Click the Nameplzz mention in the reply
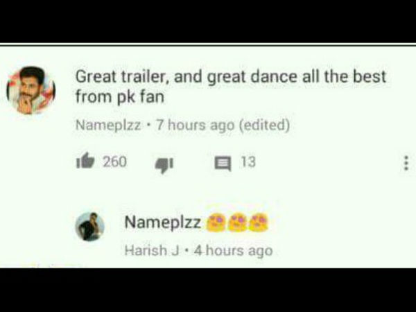The height and width of the screenshot is (312, 416). (x=163, y=222)
